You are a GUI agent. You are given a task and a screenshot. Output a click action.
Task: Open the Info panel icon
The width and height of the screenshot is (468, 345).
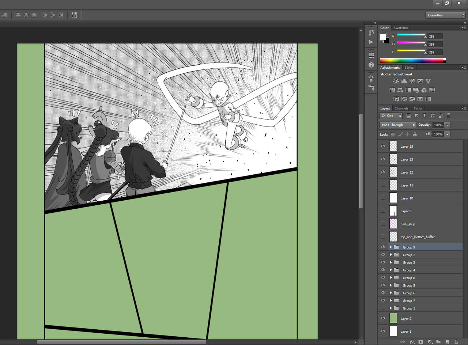[x=371, y=65]
